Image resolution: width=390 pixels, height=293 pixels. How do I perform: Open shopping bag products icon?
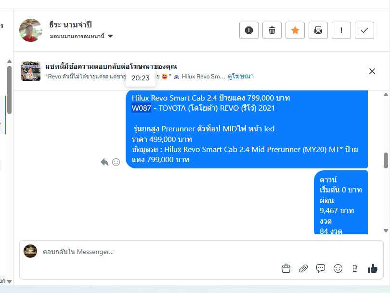pos(286,268)
